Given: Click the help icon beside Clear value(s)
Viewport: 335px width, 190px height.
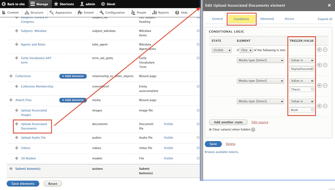Looking at the screenshot, I should (x=253, y=130).
